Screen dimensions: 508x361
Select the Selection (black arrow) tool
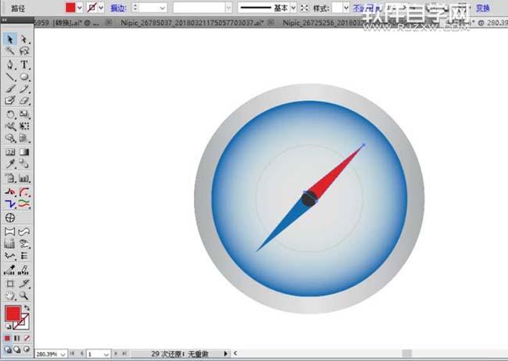coord(9,39)
